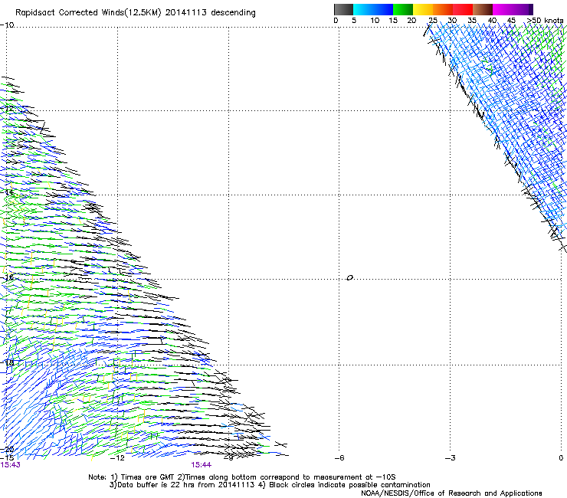Viewport: 567px width, 498px height.
Task: Click the '-6' longitude label on bottom axis
Action: tap(339, 458)
